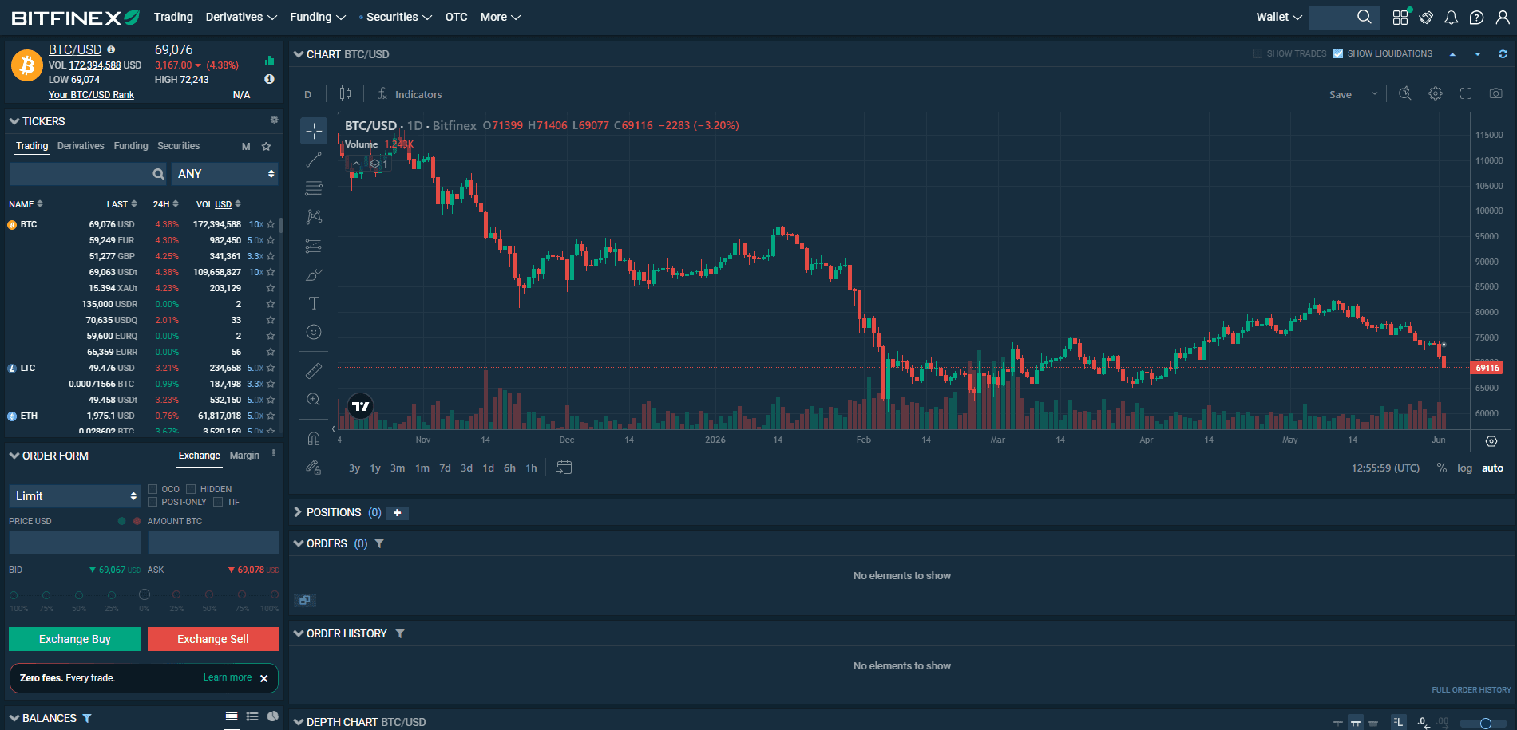Open the Wallet dropdown
The image size is (1517, 730).
[x=1279, y=17]
